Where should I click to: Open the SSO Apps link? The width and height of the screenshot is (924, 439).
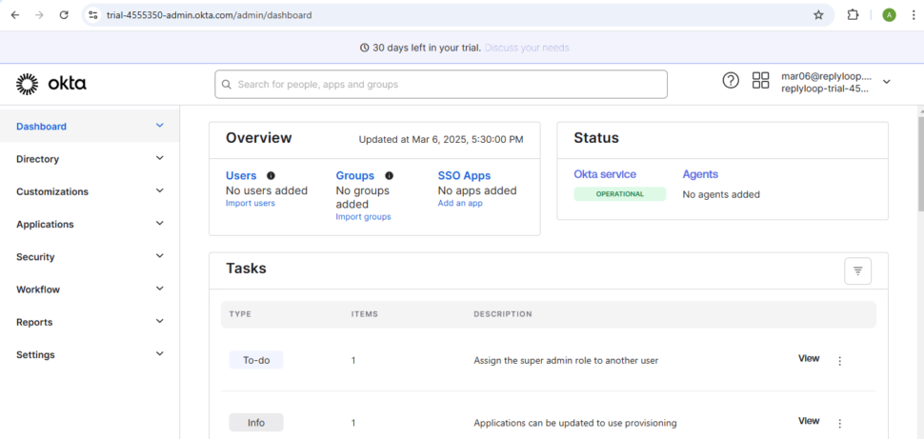(x=464, y=175)
